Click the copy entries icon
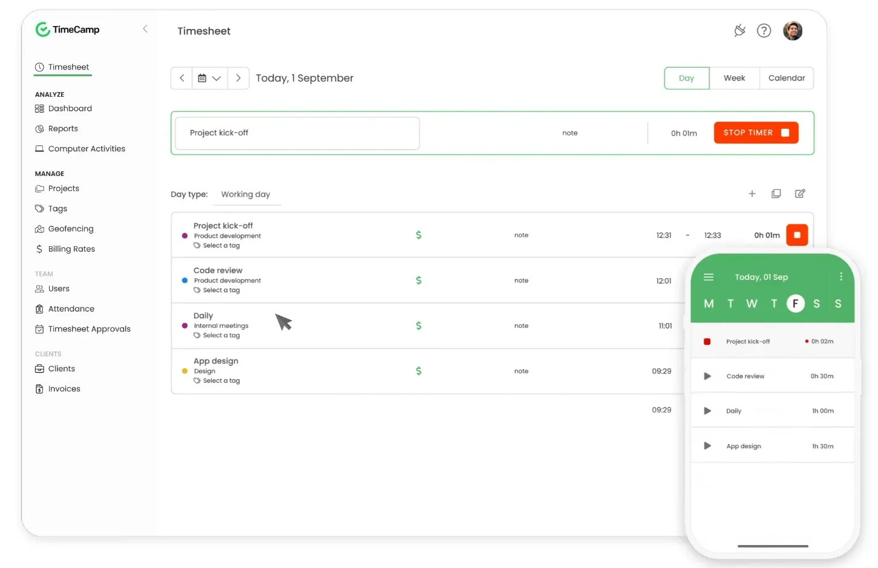This screenshot has height=568, width=878. (x=776, y=194)
